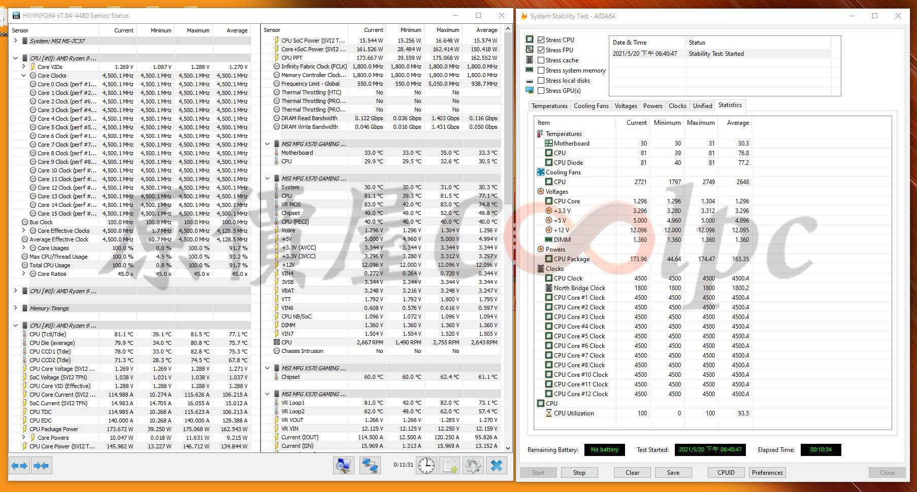Open Preferences button
The width and height of the screenshot is (917, 492).
(767, 473)
